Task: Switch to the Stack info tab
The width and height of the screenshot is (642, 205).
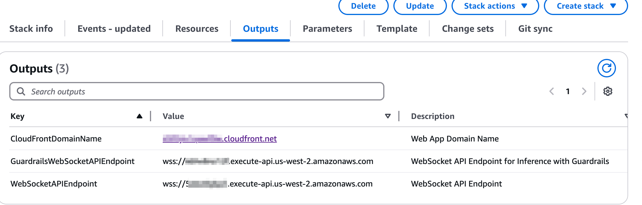Action: (31, 29)
